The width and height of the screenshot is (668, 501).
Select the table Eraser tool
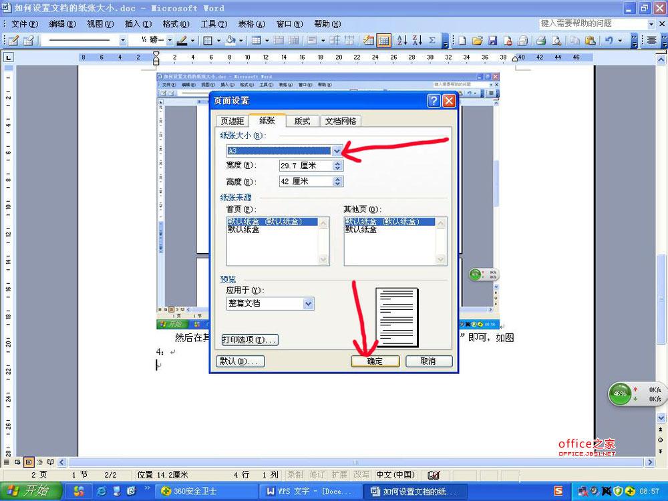point(29,41)
